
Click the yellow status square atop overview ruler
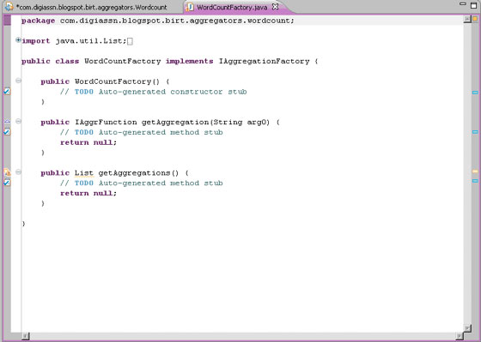(475, 20)
